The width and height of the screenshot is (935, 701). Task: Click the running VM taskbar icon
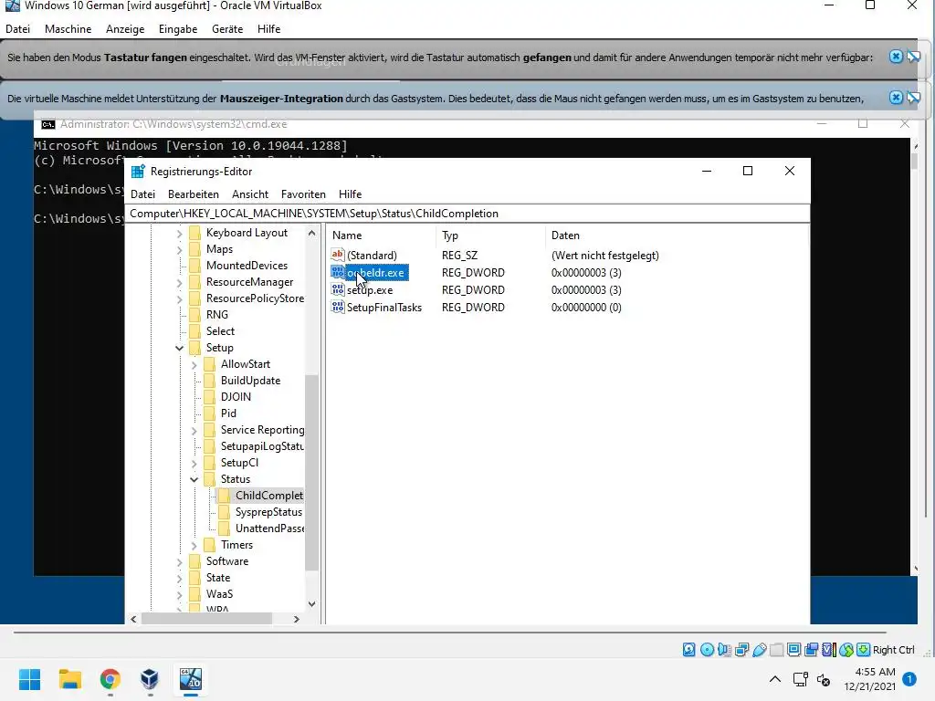point(191,679)
